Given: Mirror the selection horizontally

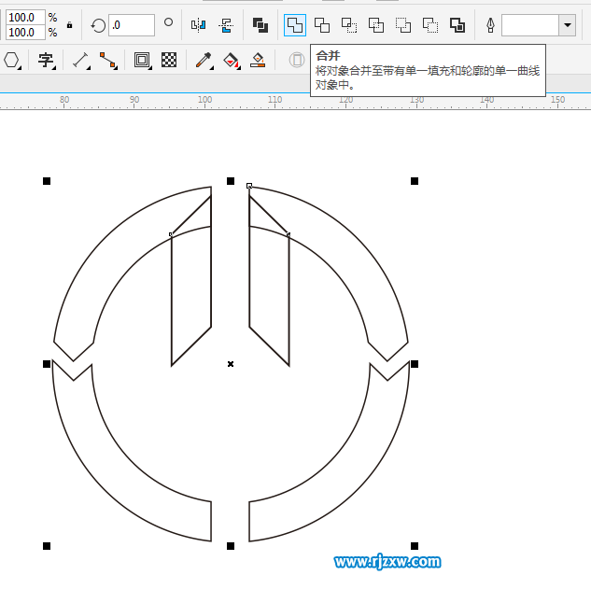Looking at the screenshot, I should (198, 25).
